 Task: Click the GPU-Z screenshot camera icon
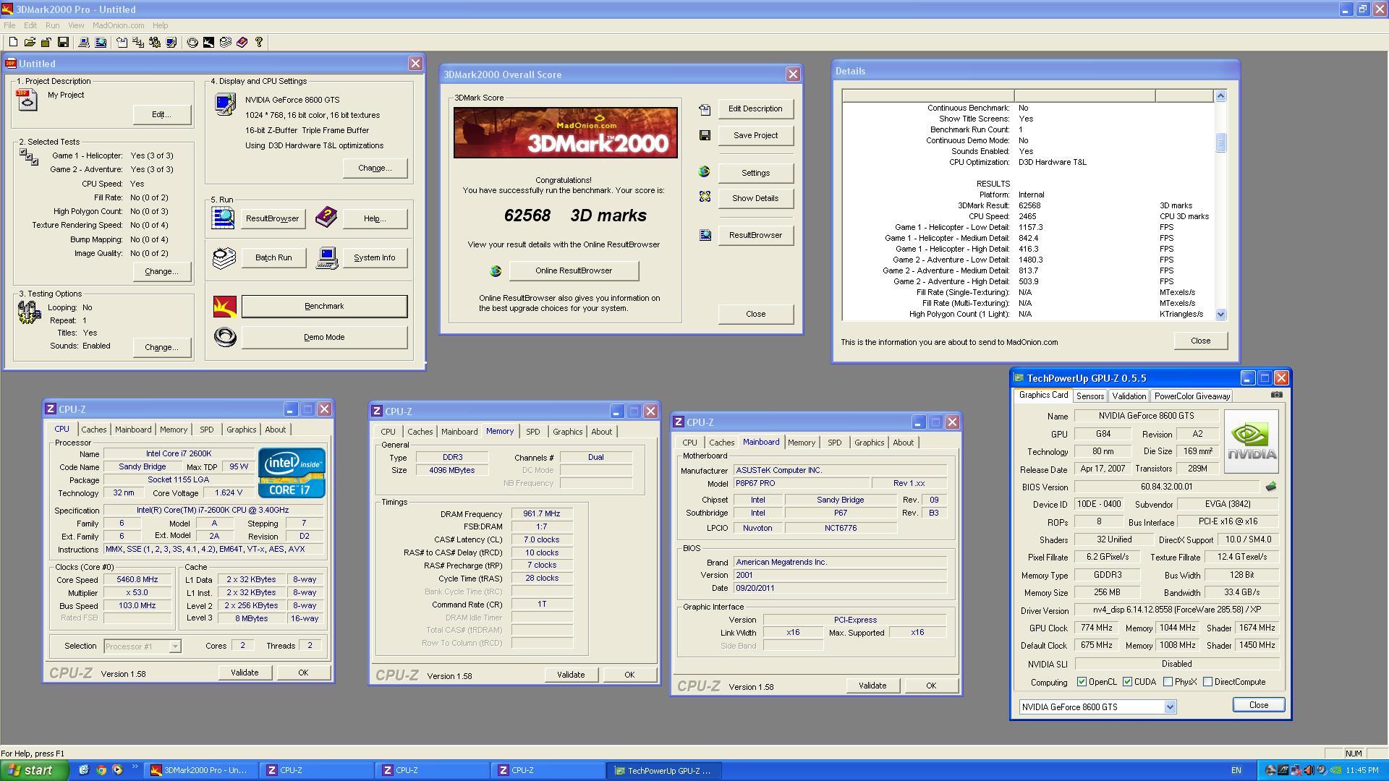(x=1276, y=395)
